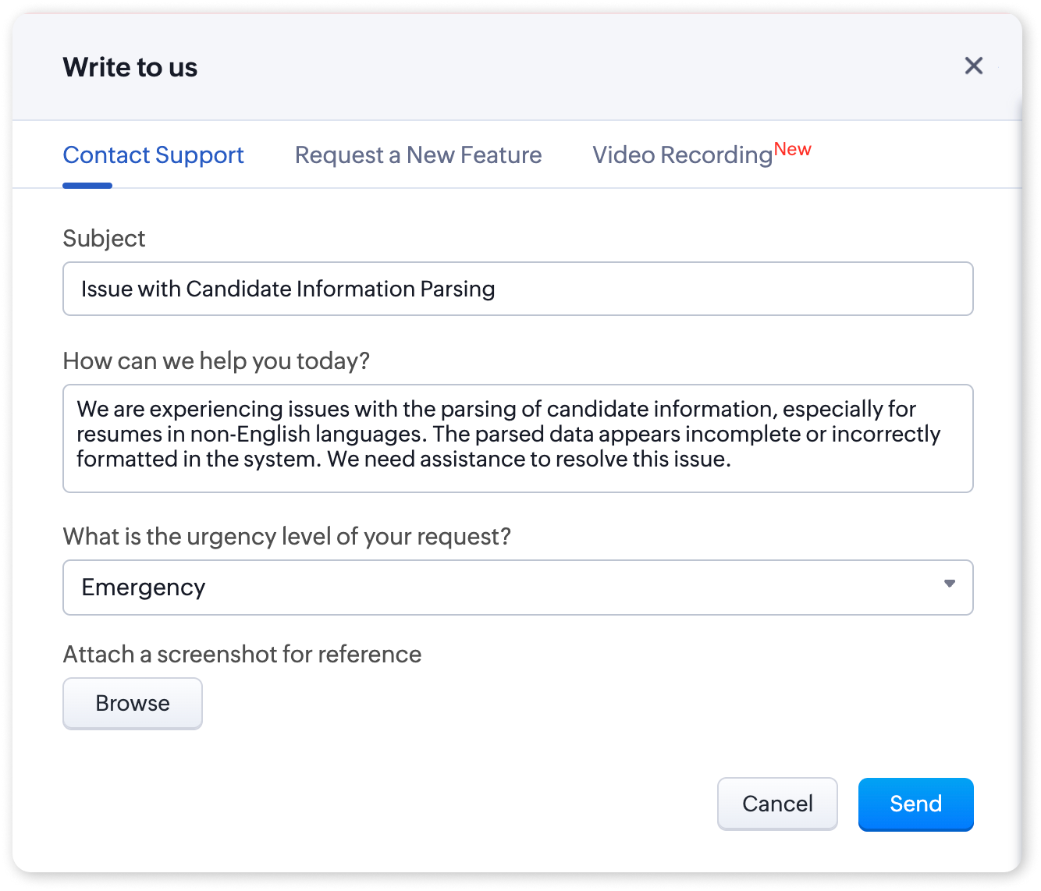Click the blue underline below Contact Support

tap(87, 186)
